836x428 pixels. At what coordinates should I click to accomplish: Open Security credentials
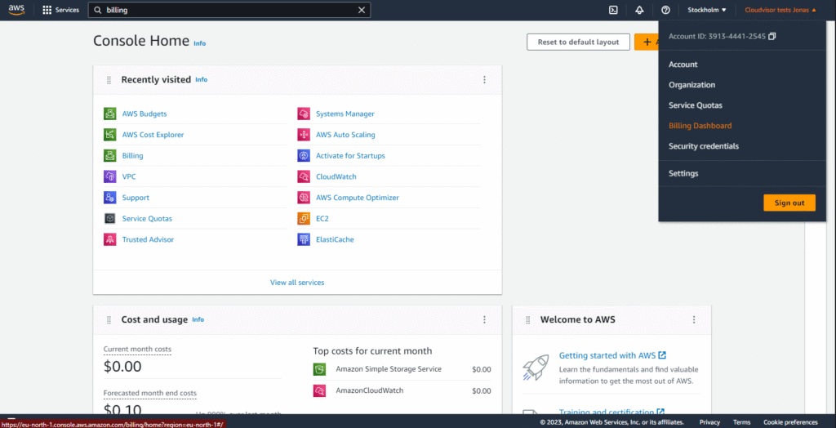click(x=704, y=146)
